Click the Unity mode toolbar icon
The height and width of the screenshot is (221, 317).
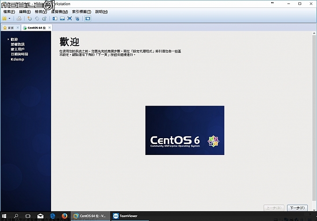(x=77, y=18)
